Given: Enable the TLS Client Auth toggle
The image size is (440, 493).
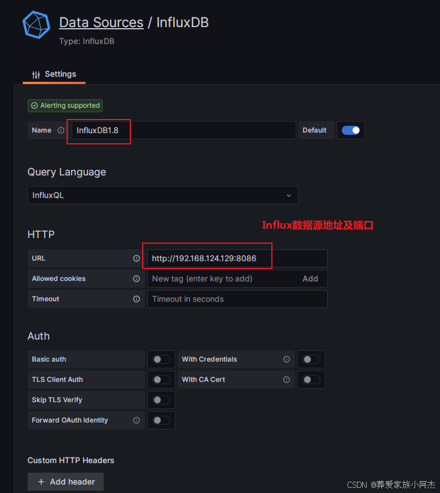Looking at the screenshot, I should (161, 380).
